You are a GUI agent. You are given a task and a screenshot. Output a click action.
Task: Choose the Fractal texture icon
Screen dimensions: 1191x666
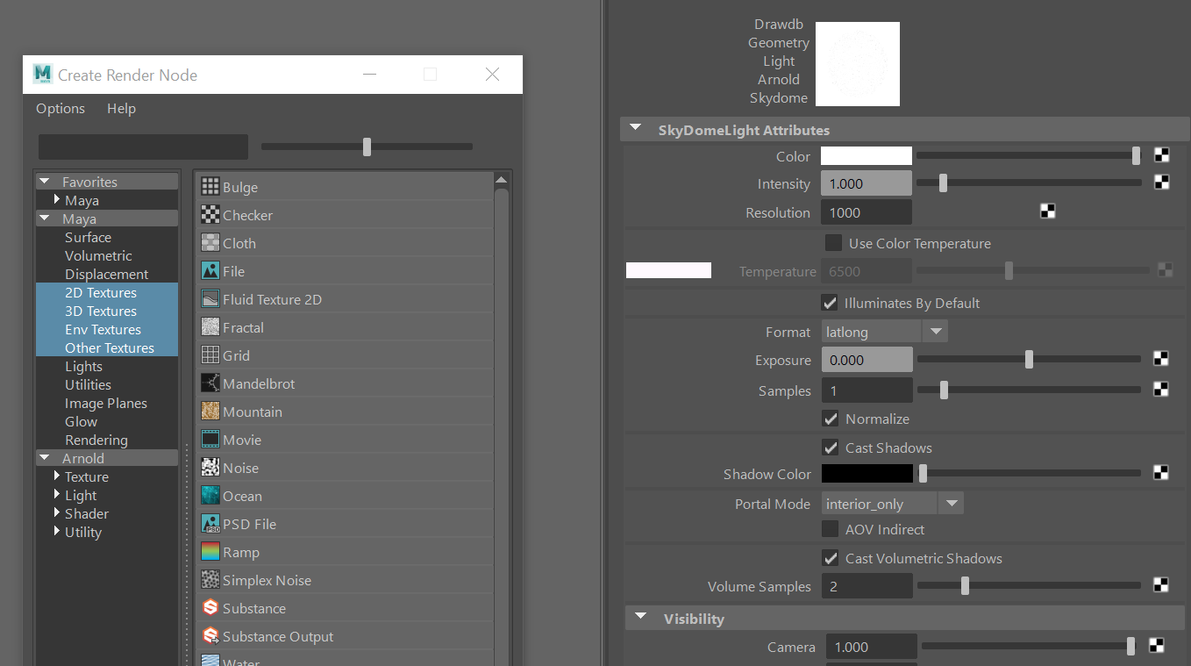pyautogui.click(x=210, y=327)
